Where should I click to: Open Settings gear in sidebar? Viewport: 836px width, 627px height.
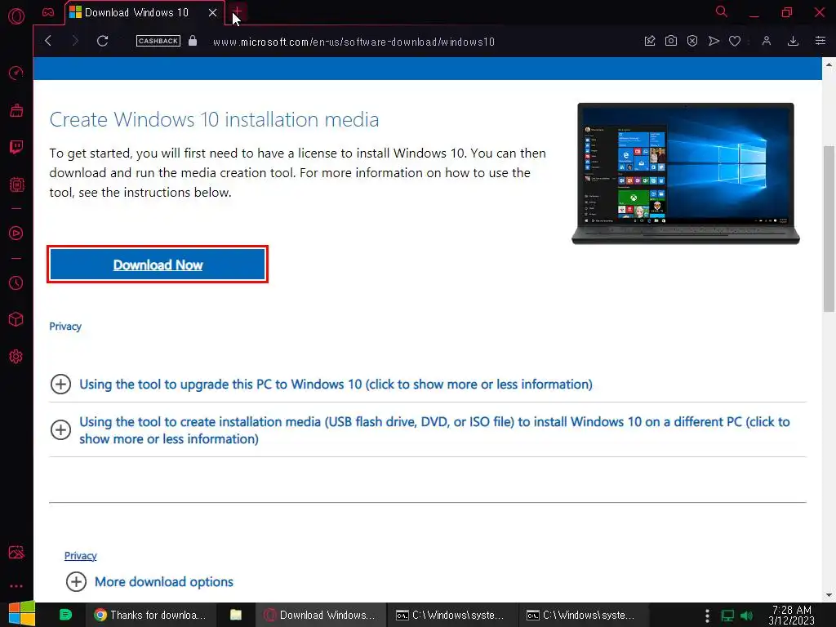[16, 356]
